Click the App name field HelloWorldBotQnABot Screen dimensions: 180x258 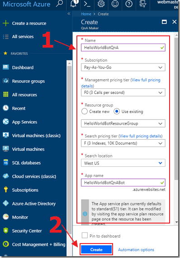point(123,182)
